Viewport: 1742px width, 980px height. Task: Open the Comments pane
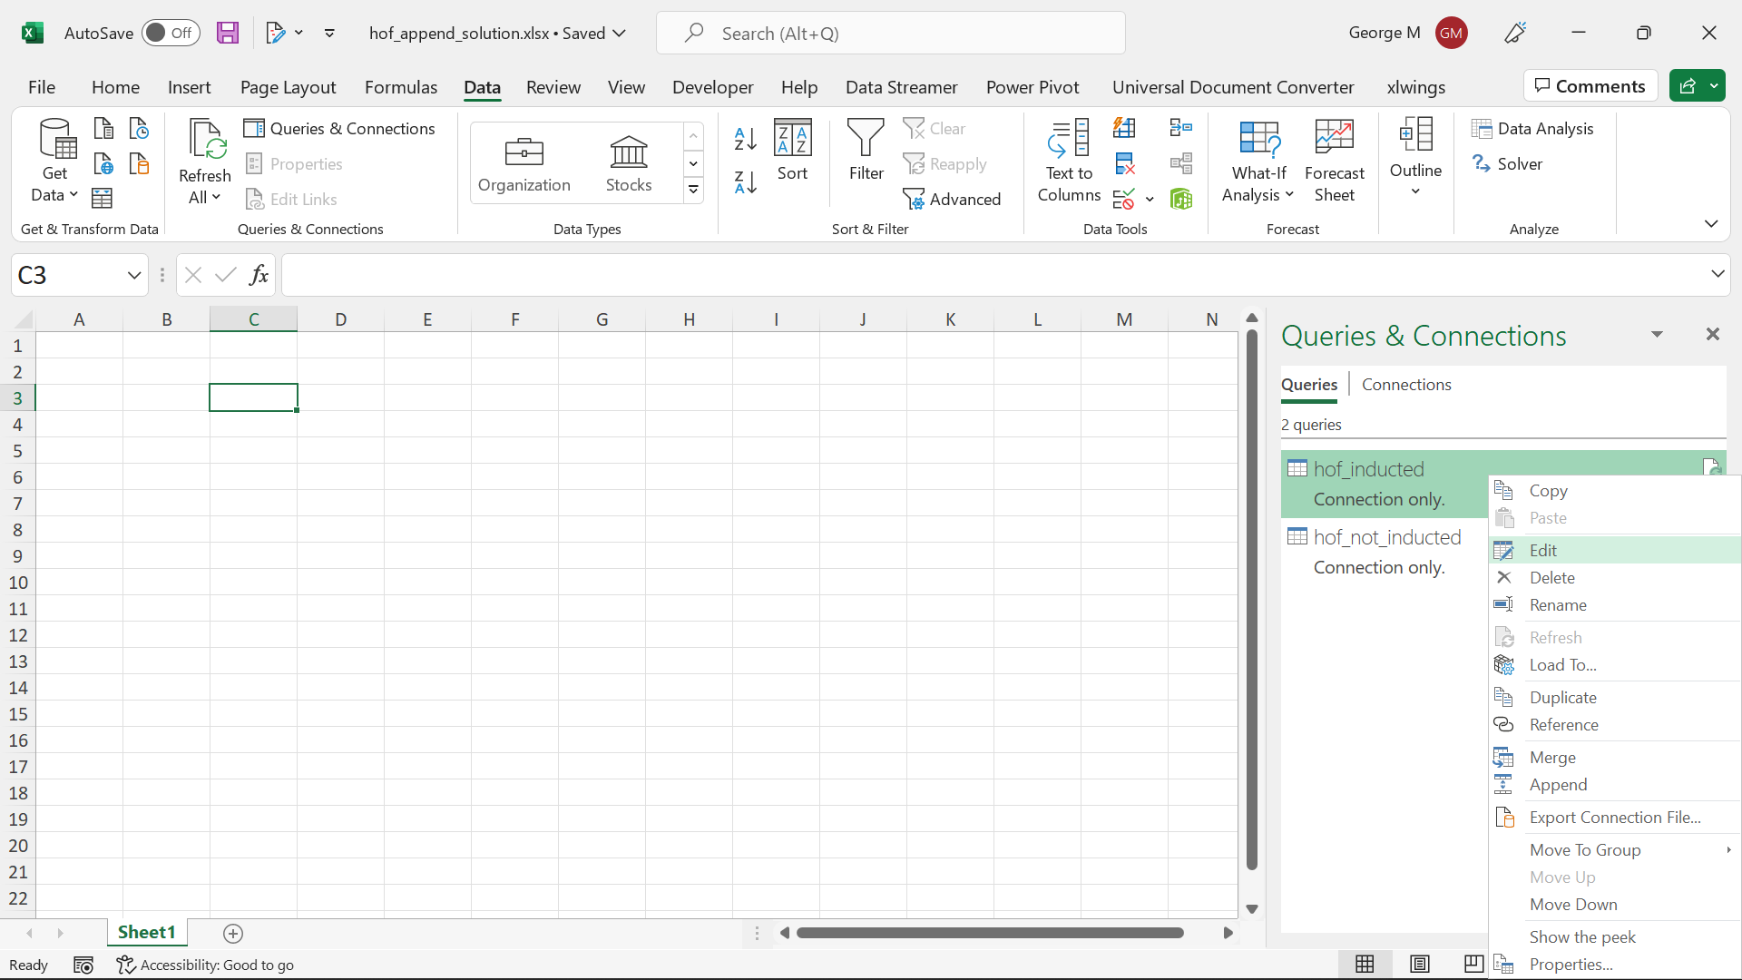(1590, 85)
